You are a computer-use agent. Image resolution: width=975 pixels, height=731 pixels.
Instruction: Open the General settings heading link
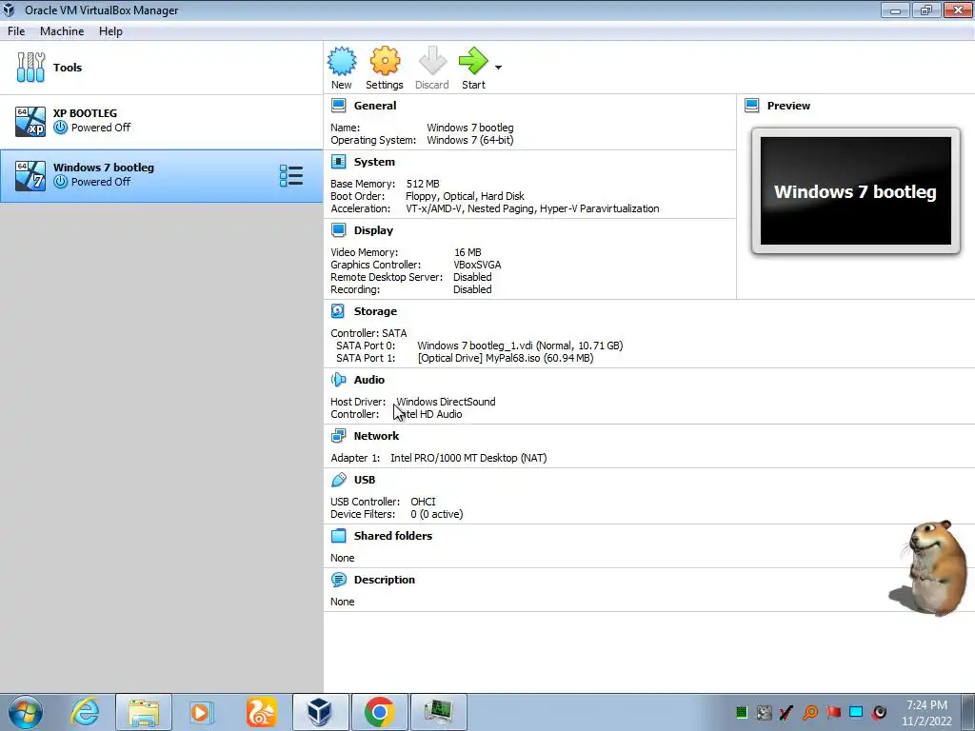click(375, 106)
